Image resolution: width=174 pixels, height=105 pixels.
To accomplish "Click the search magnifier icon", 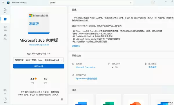I will pyautogui.click(x=131, y=2).
